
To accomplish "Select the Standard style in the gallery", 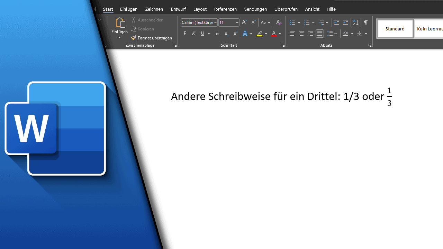I will (x=395, y=28).
